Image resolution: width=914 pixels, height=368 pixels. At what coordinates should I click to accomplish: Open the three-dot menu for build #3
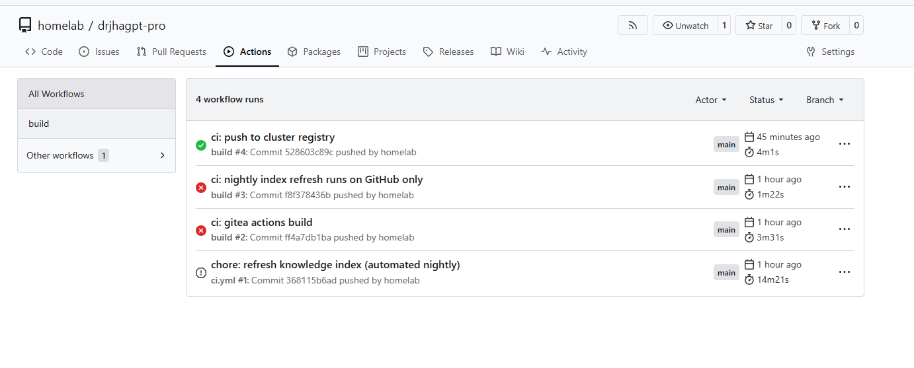pos(844,187)
